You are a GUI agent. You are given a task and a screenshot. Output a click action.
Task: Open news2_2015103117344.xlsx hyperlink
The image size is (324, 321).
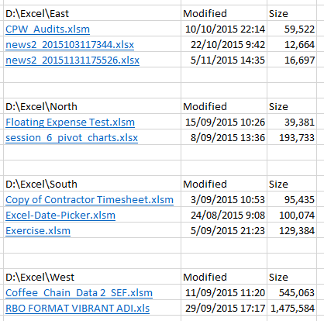[70, 45]
